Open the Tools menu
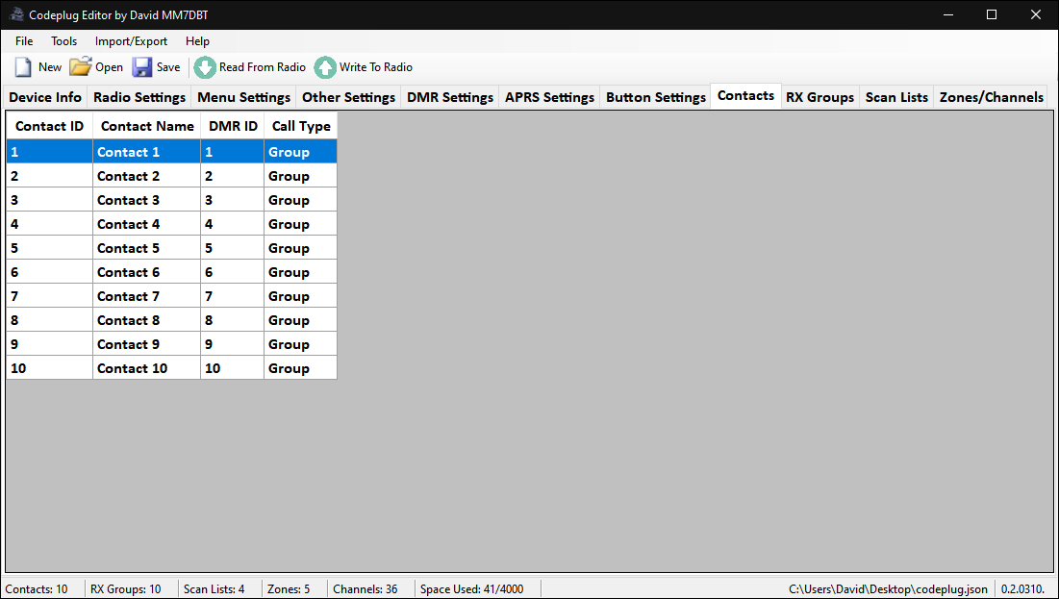 pos(64,41)
